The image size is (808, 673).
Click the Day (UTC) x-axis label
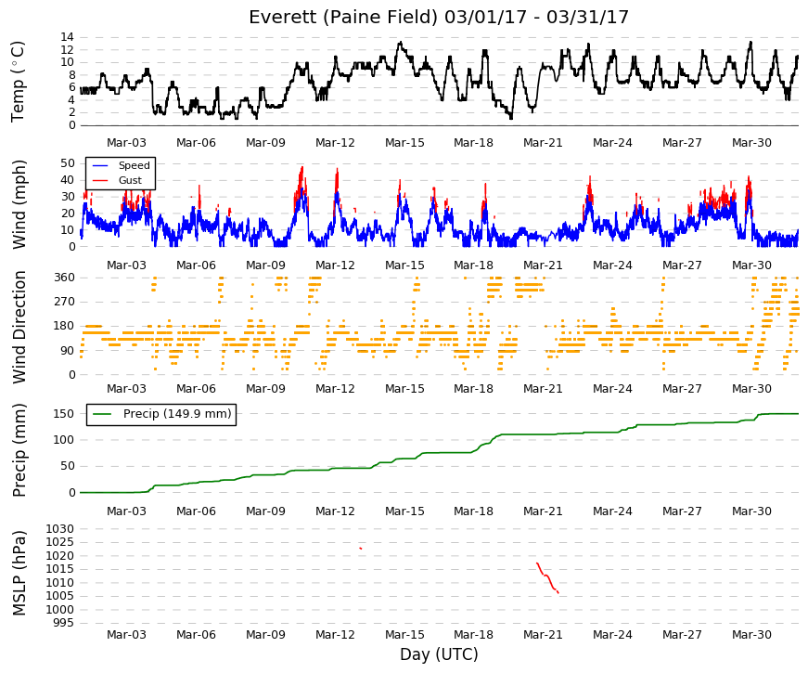click(x=439, y=654)
